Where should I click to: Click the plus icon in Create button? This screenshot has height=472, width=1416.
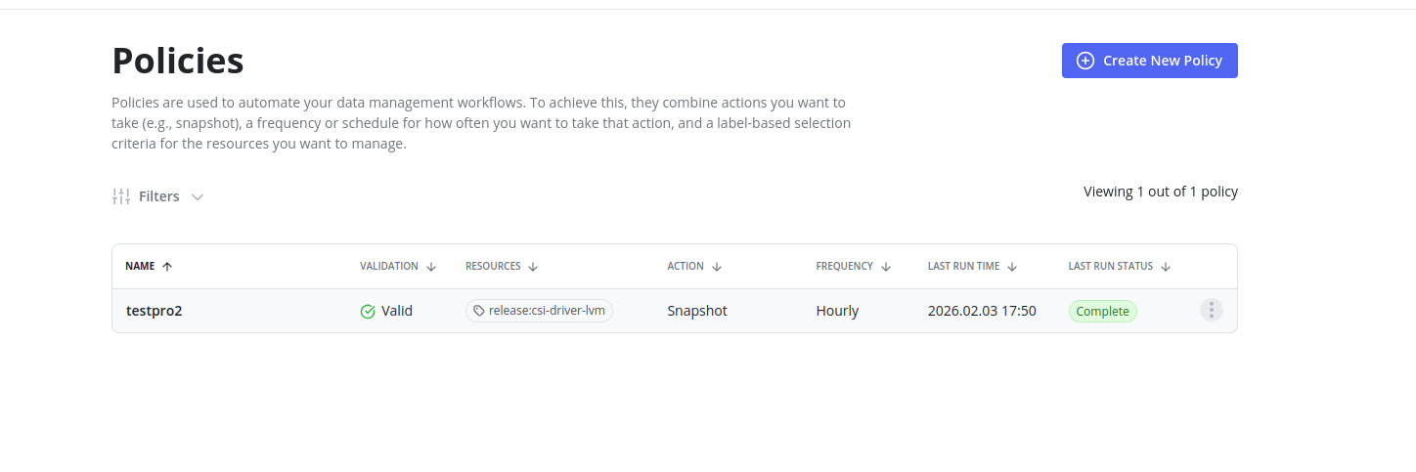1085,61
